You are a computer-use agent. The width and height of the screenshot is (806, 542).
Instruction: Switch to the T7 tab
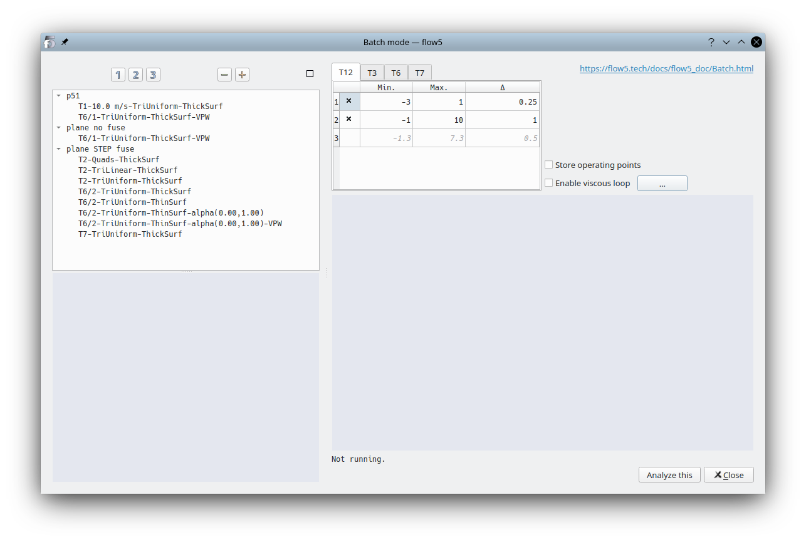pos(420,73)
